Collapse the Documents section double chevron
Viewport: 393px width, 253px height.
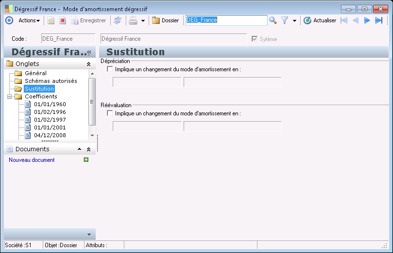click(88, 149)
